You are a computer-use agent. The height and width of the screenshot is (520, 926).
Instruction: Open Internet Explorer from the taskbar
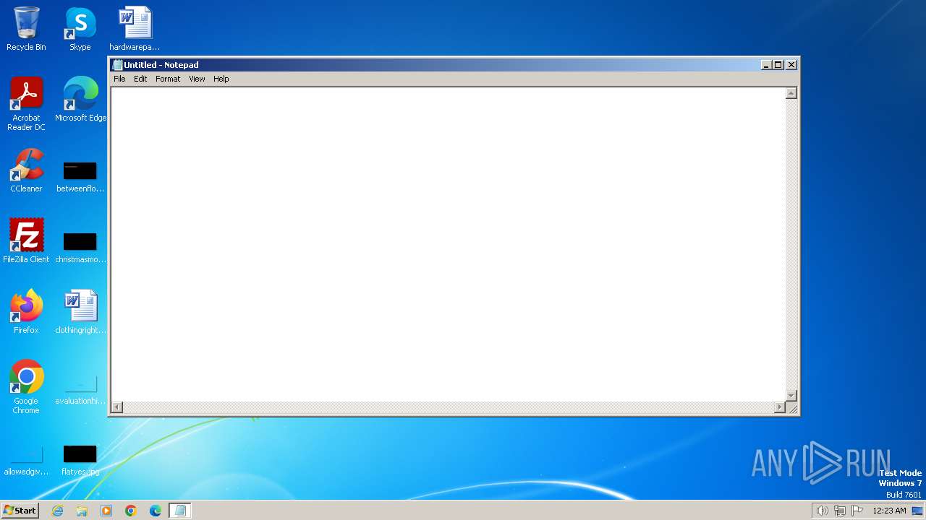point(57,511)
